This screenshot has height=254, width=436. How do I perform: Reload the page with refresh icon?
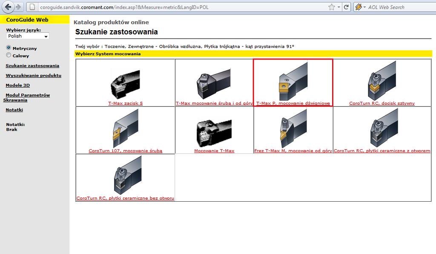click(346, 7)
